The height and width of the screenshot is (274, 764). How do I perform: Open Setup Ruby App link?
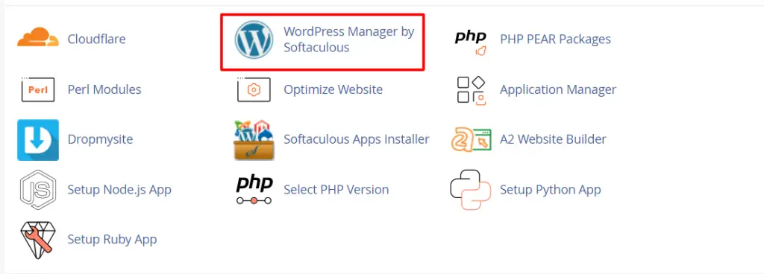click(x=112, y=240)
